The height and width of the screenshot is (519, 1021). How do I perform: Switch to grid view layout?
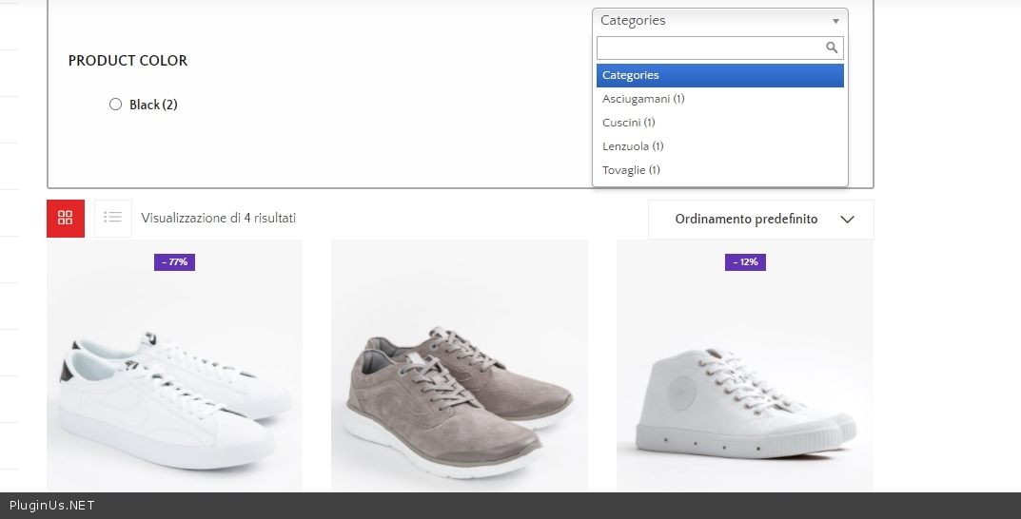[x=66, y=218]
